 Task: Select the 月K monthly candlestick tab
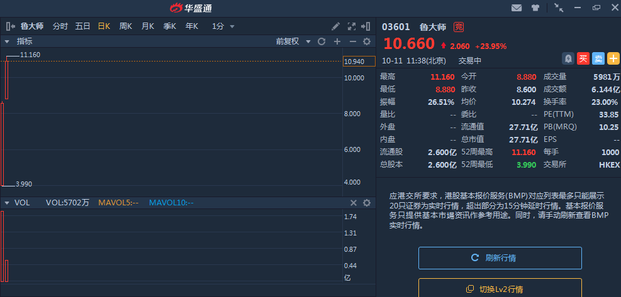point(148,26)
